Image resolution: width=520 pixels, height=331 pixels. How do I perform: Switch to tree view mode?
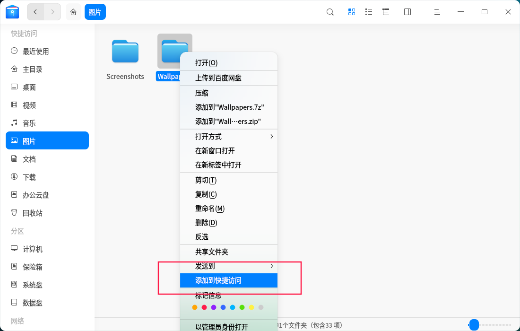(386, 12)
